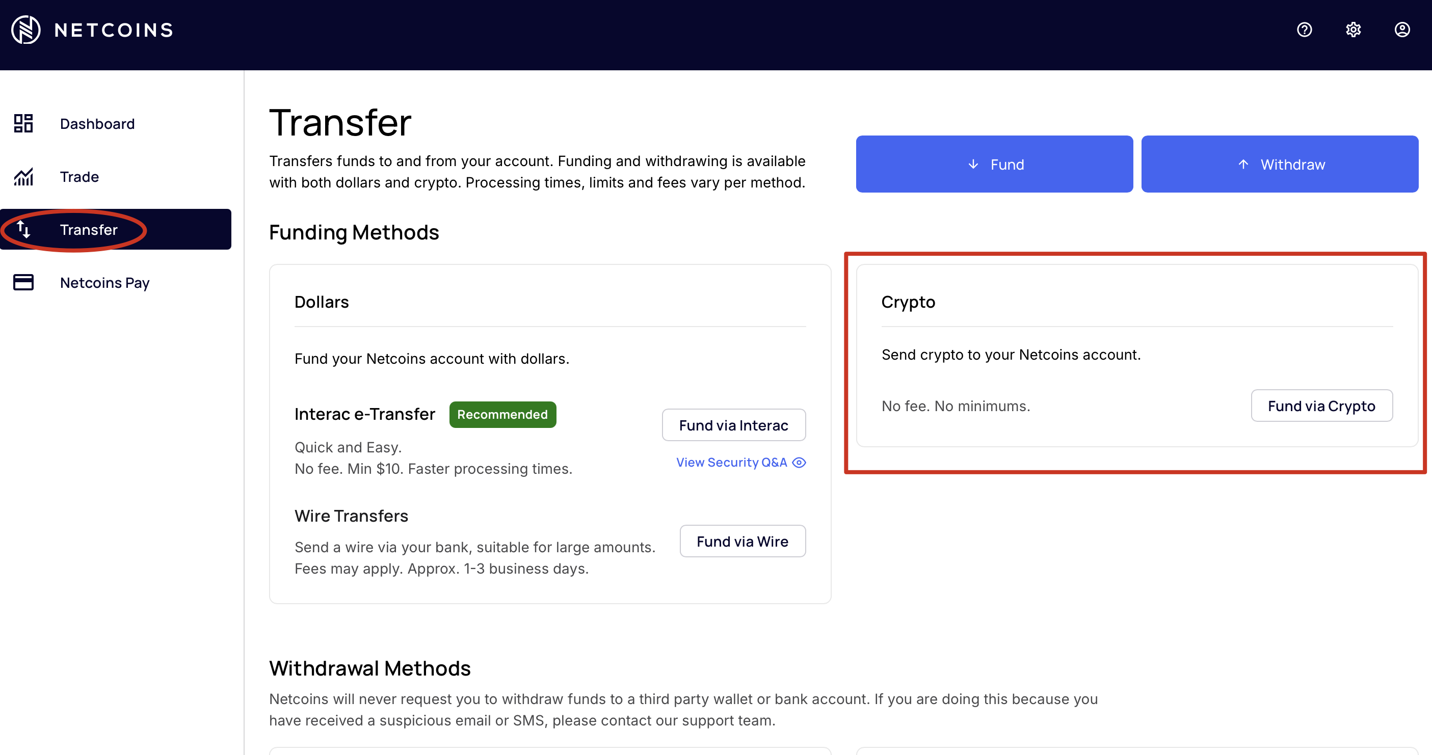Select the Netcoins Pay card icon
The height and width of the screenshot is (755, 1432).
coord(23,282)
